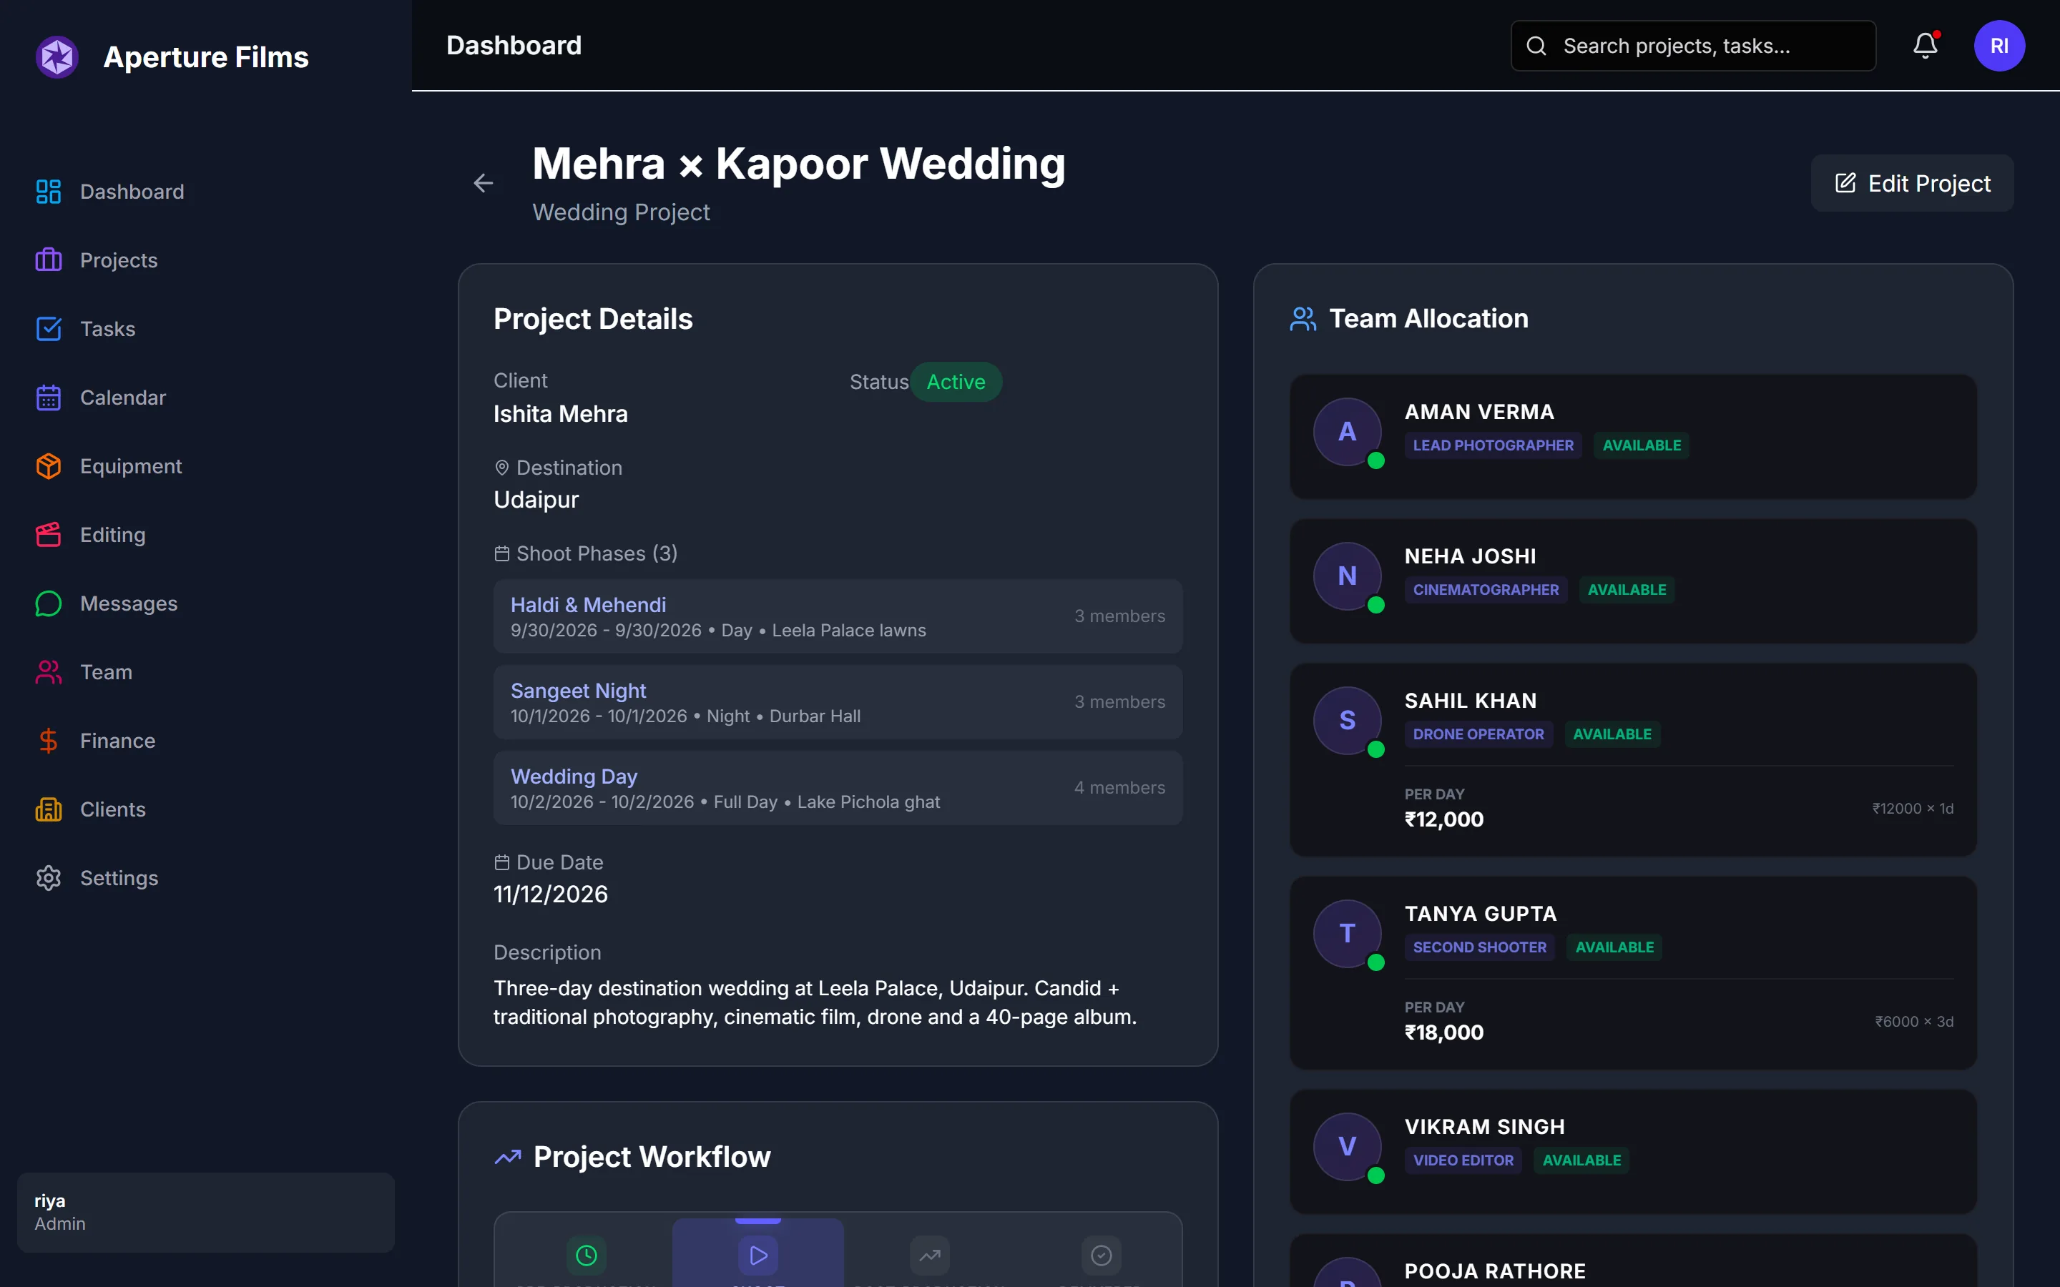Click Neha Joshi's N avatar

coord(1347,576)
